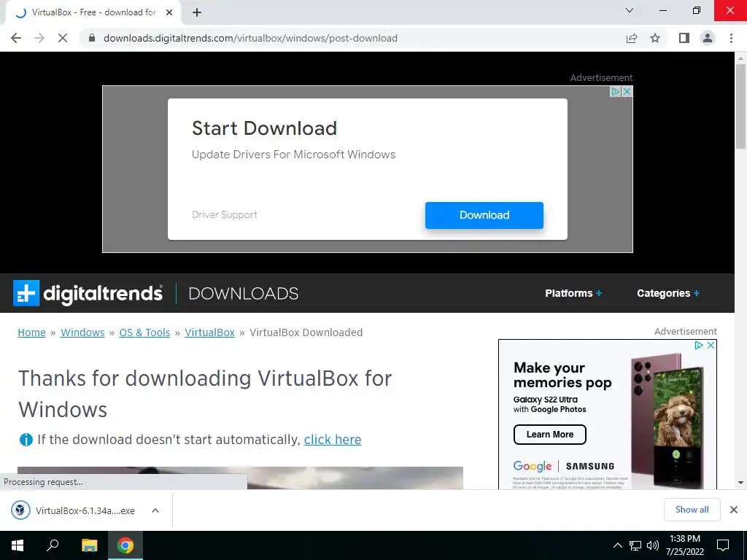Click the page scrollbar down arrow
Viewport: 747px width, 560px height.
click(740, 483)
